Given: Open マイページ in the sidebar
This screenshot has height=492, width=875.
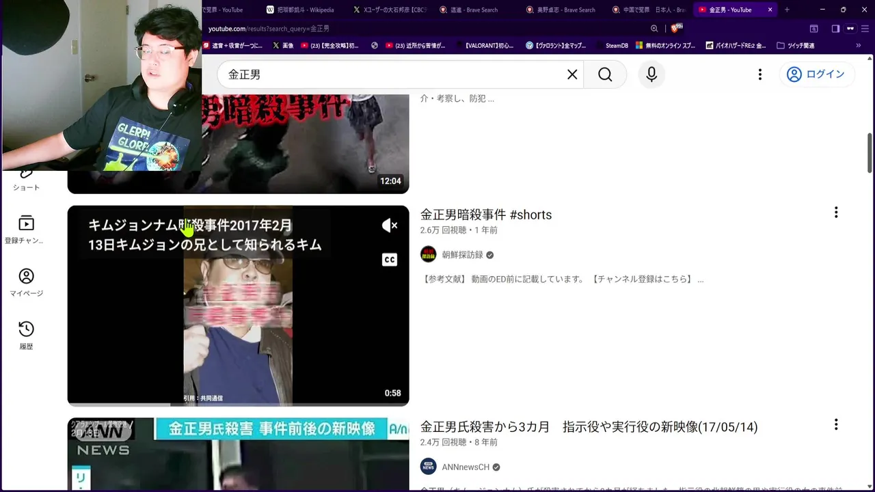Looking at the screenshot, I should click(26, 283).
